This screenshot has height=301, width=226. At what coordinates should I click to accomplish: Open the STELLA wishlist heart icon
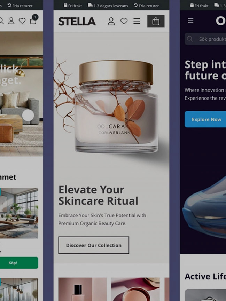click(x=124, y=21)
